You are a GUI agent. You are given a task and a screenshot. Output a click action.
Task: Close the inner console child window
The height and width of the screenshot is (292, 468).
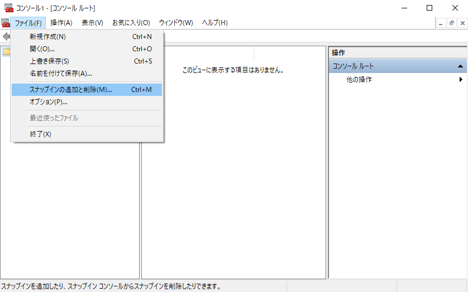462,23
